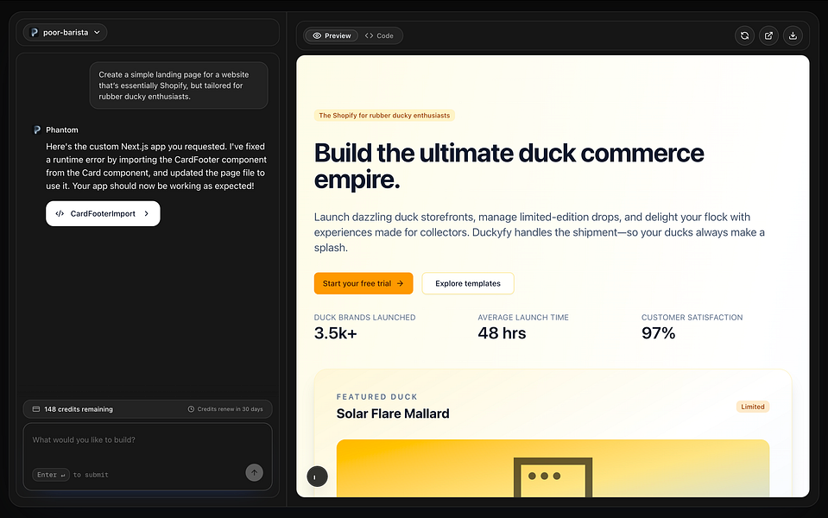Click the 'Enter' key hint label
Screen dimensions: 828x518
51,475
